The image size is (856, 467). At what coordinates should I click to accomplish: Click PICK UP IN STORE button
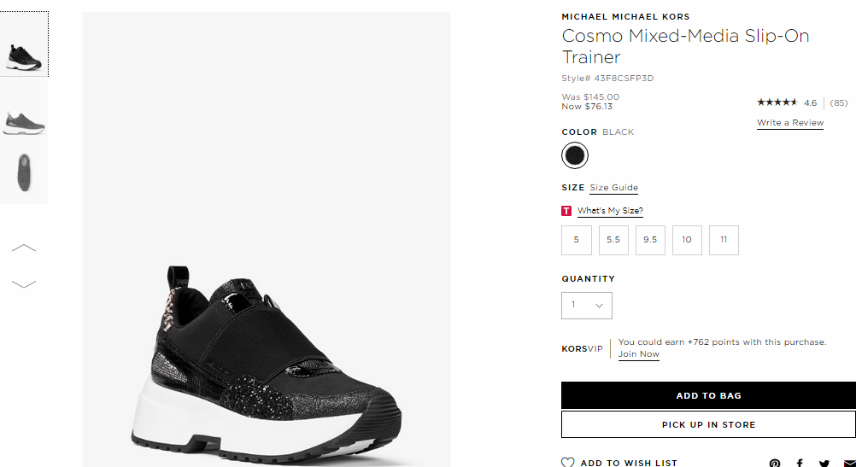coord(708,424)
